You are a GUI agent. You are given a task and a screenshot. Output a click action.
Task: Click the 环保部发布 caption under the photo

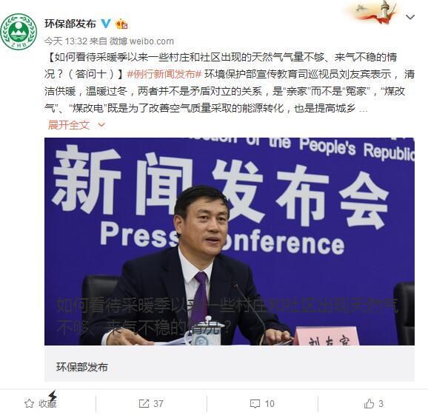click(82, 367)
